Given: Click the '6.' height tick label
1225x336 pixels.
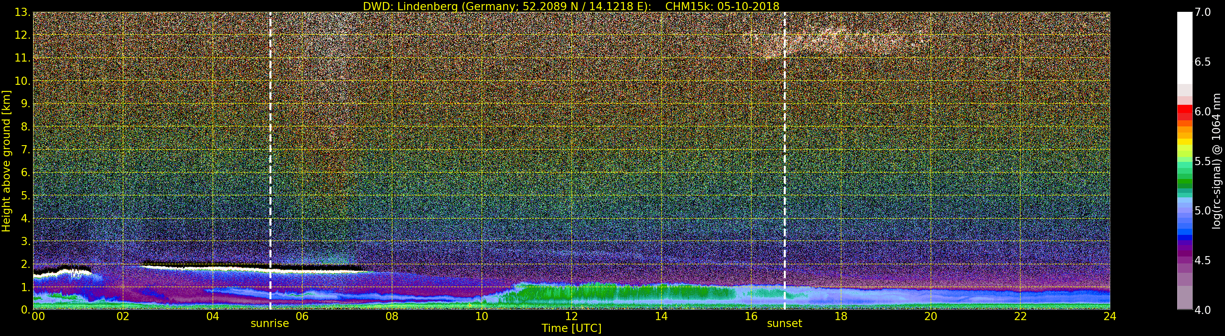Looking at the screenshot, I should (26, 172).
